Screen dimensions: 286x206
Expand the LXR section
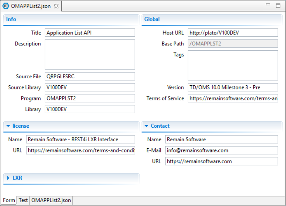coord(8,178)
